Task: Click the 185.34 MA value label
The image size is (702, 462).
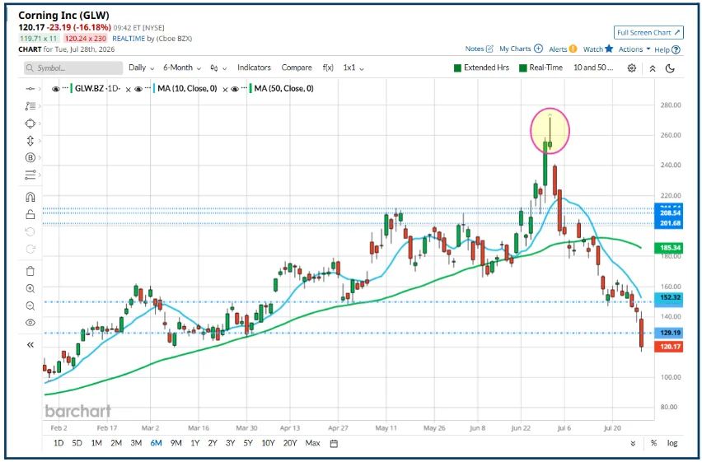Action: coord(668,248)
